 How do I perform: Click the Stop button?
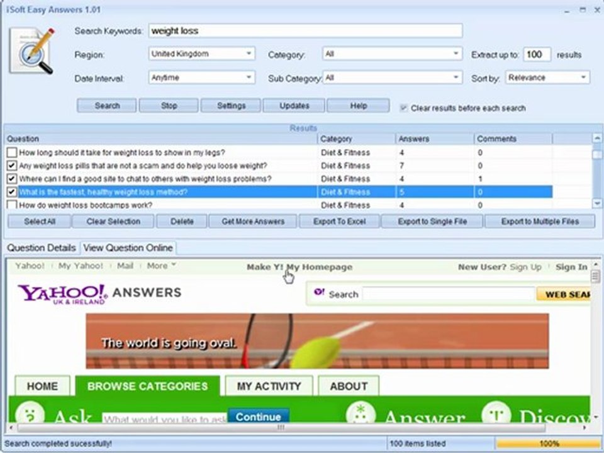[169, 106]
